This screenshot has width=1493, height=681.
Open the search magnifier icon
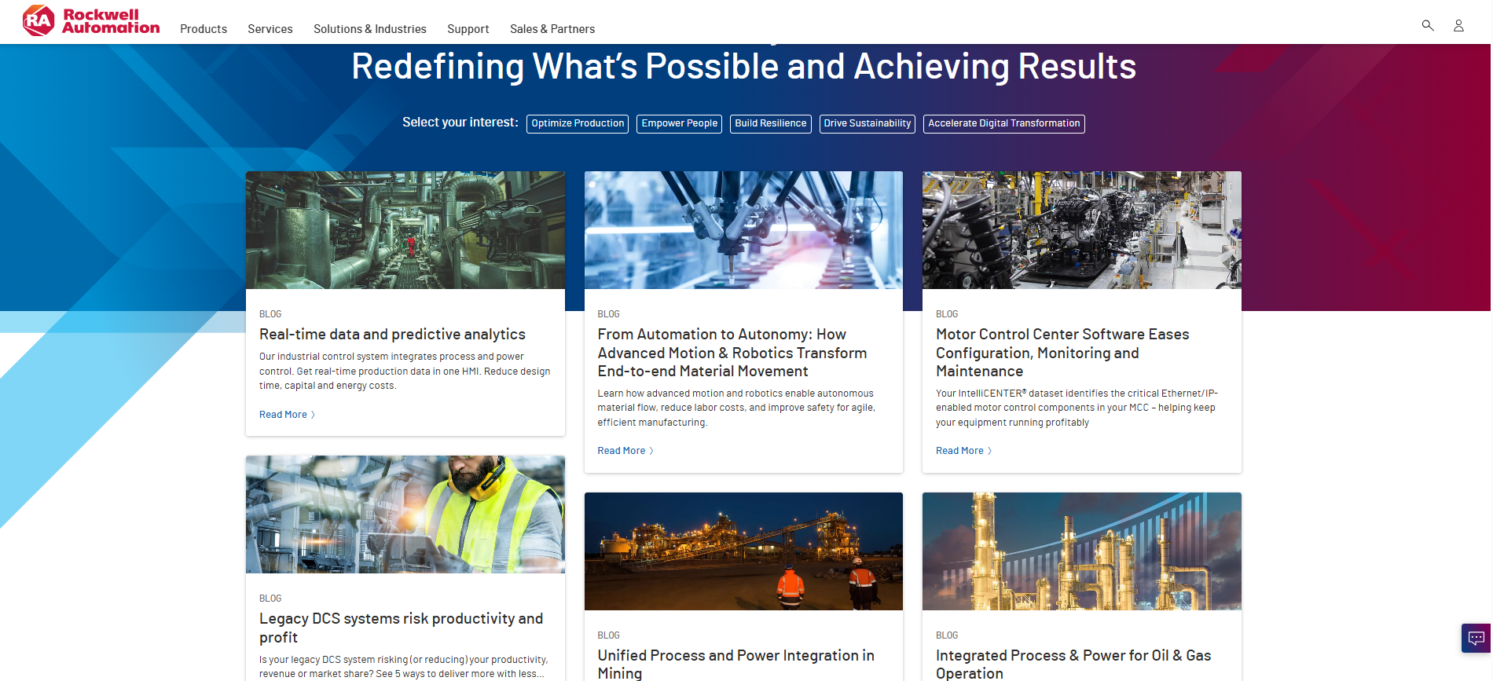click(1428, 25)
